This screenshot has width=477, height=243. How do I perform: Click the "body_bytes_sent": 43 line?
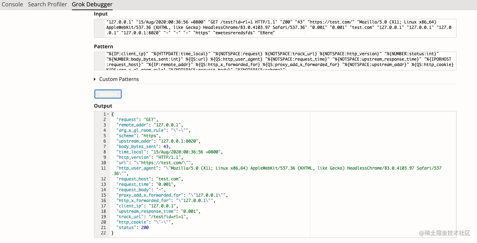[143, 146]
